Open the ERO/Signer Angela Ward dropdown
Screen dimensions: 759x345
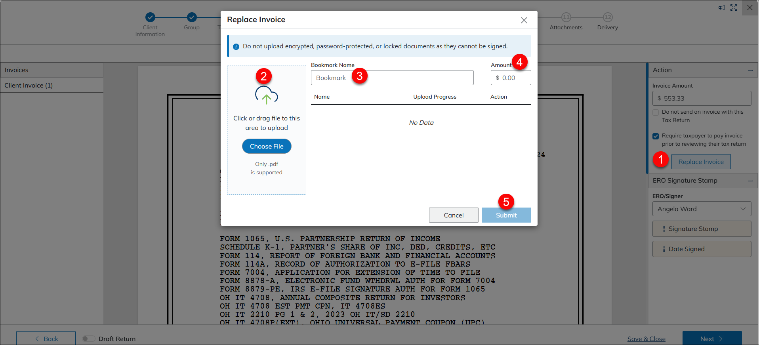click(x=702, y=209)
